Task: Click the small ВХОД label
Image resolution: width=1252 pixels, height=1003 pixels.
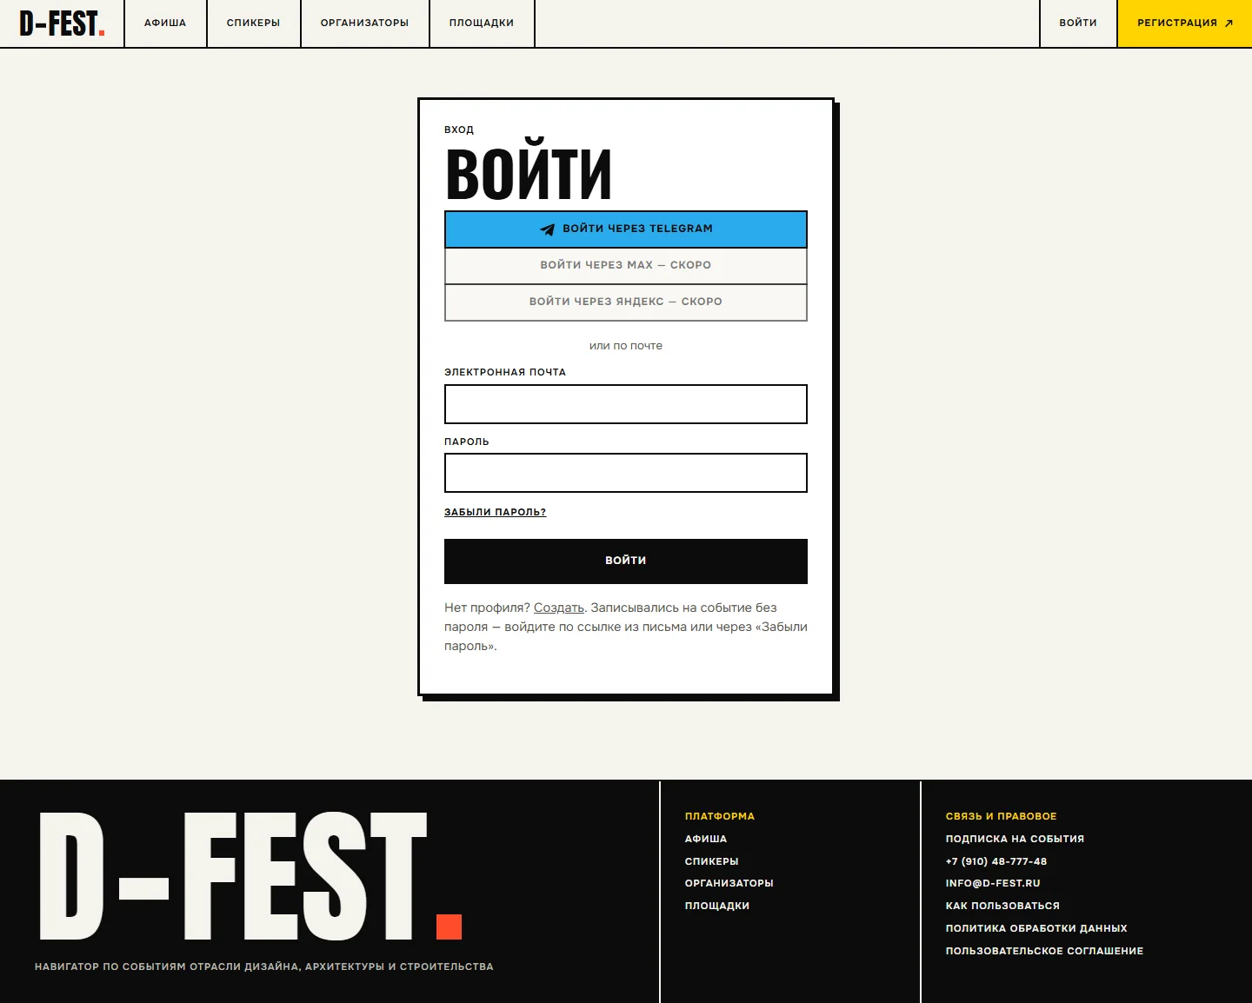Action: click(x=459, y=130)
